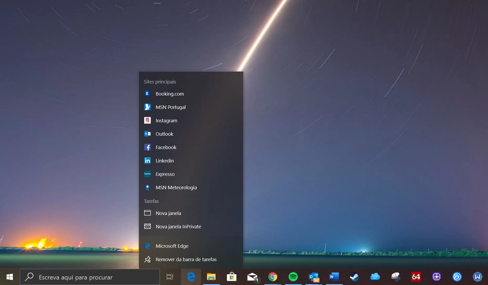488x285 pixels.
Task: Select Remover da barra de tarefas
Action: [191, 259]
